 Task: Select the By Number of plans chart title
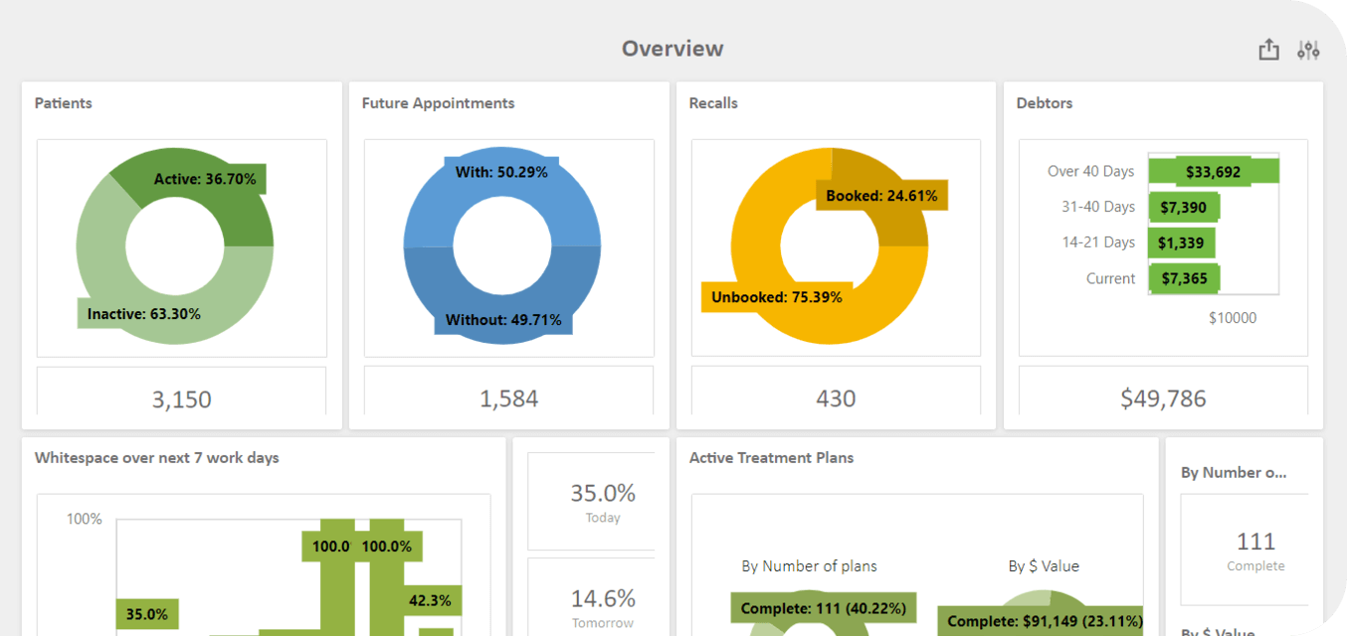pyautogui.click(x=810, y=566)
